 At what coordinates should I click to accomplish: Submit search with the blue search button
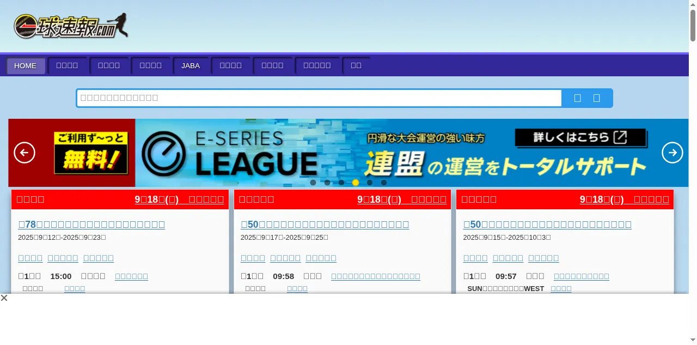pos(587,98)
